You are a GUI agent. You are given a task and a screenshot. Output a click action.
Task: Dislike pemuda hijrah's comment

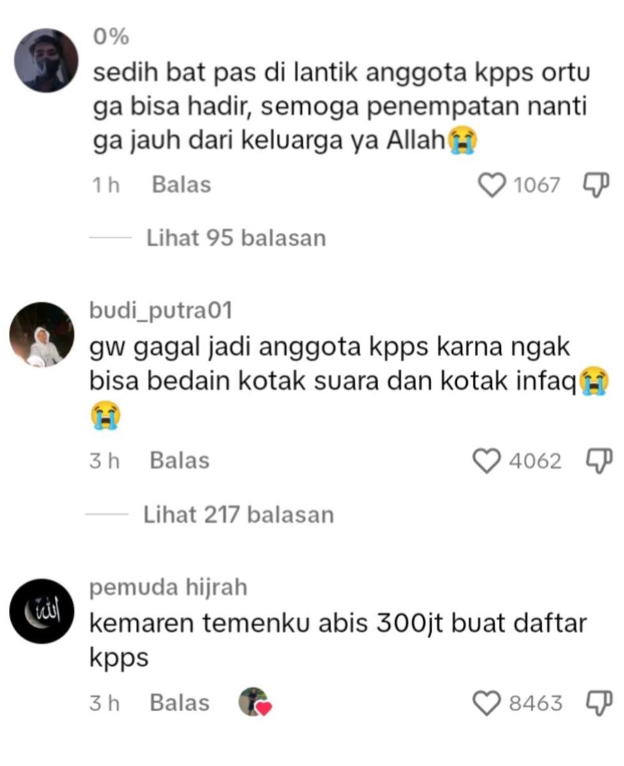[x=598, y=703]
